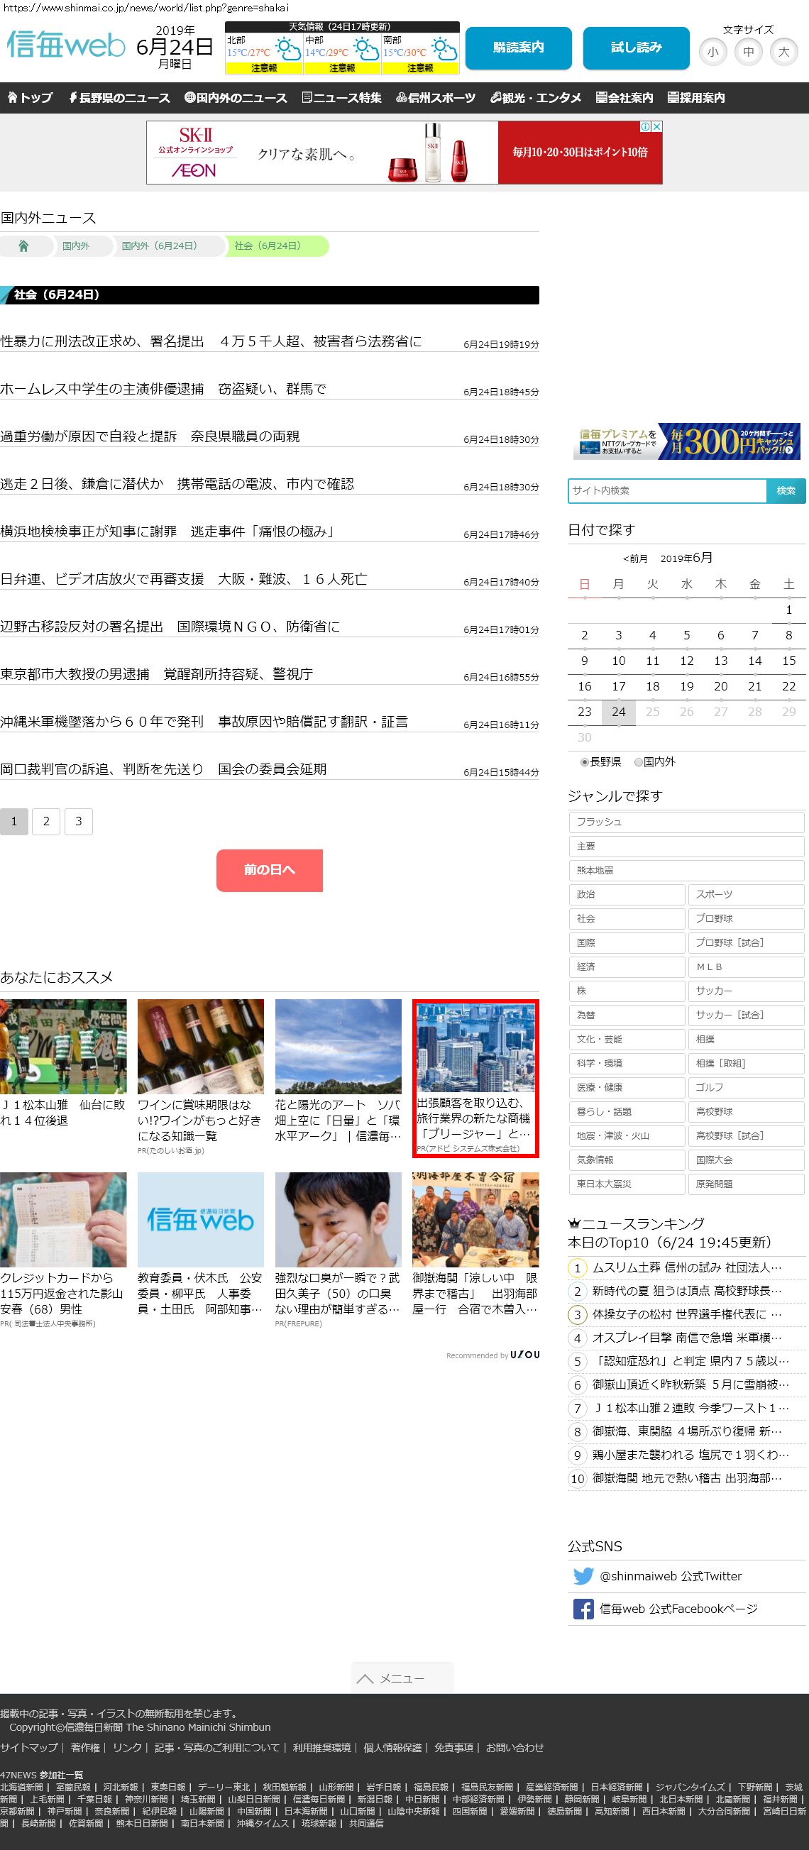
Task: Click the SK-II AEON ad banner
Action: [x=404, y=153]
